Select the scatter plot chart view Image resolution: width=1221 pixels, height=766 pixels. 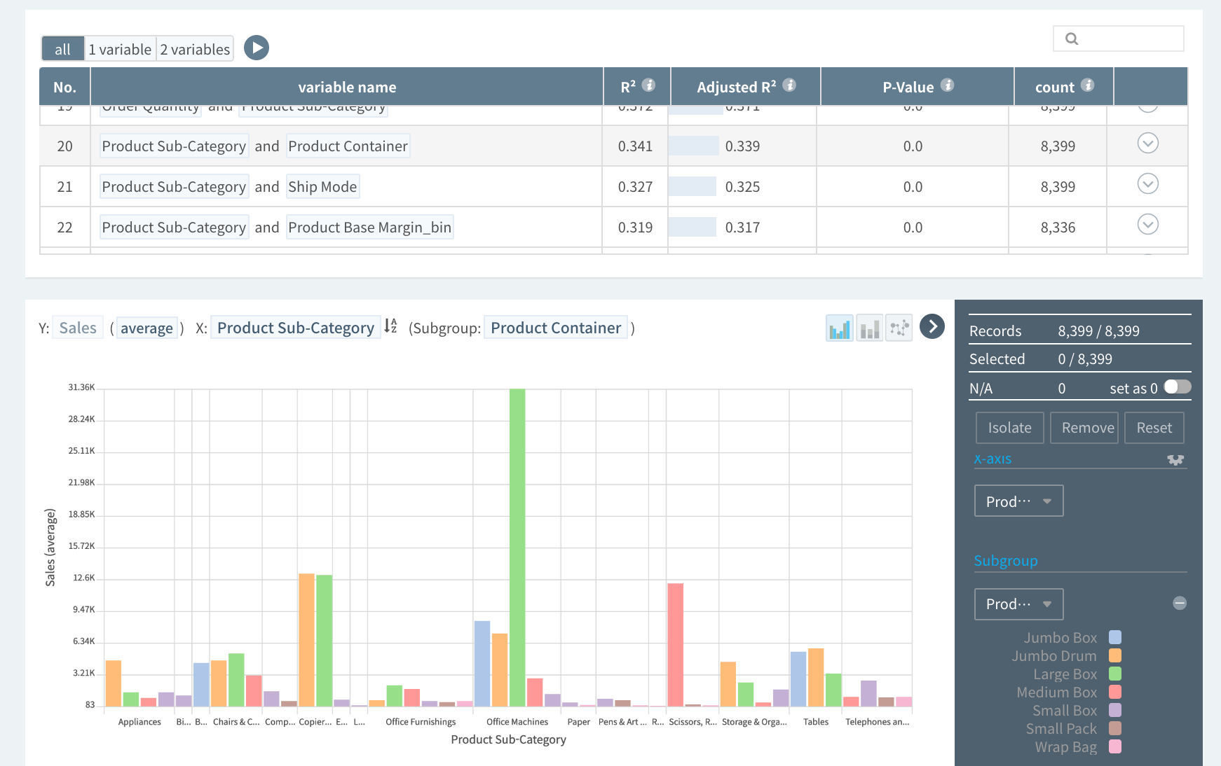(899, 328)
